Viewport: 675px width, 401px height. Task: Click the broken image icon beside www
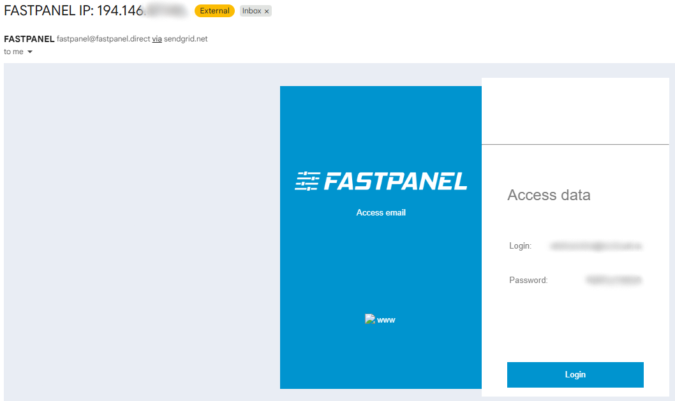[369, 319]
